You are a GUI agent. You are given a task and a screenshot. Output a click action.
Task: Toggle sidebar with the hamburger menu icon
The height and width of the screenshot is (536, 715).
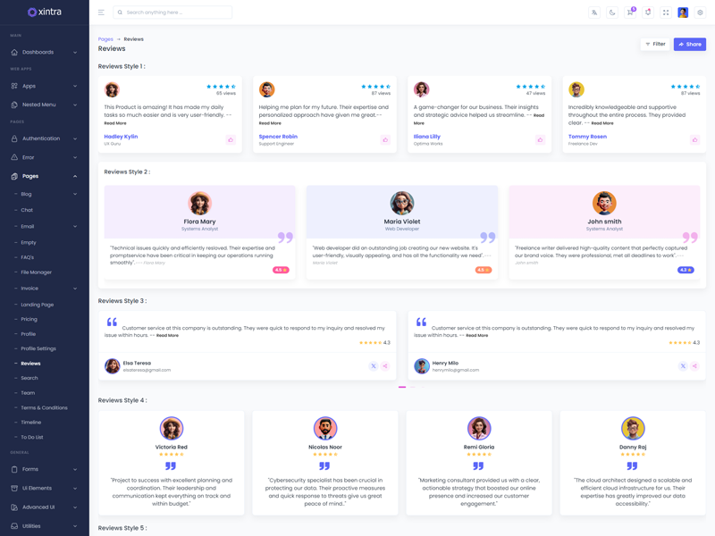pos(101,13)
